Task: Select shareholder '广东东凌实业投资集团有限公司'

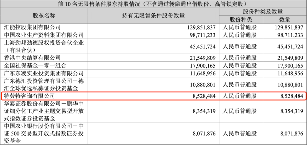Action: pos(44,73)
